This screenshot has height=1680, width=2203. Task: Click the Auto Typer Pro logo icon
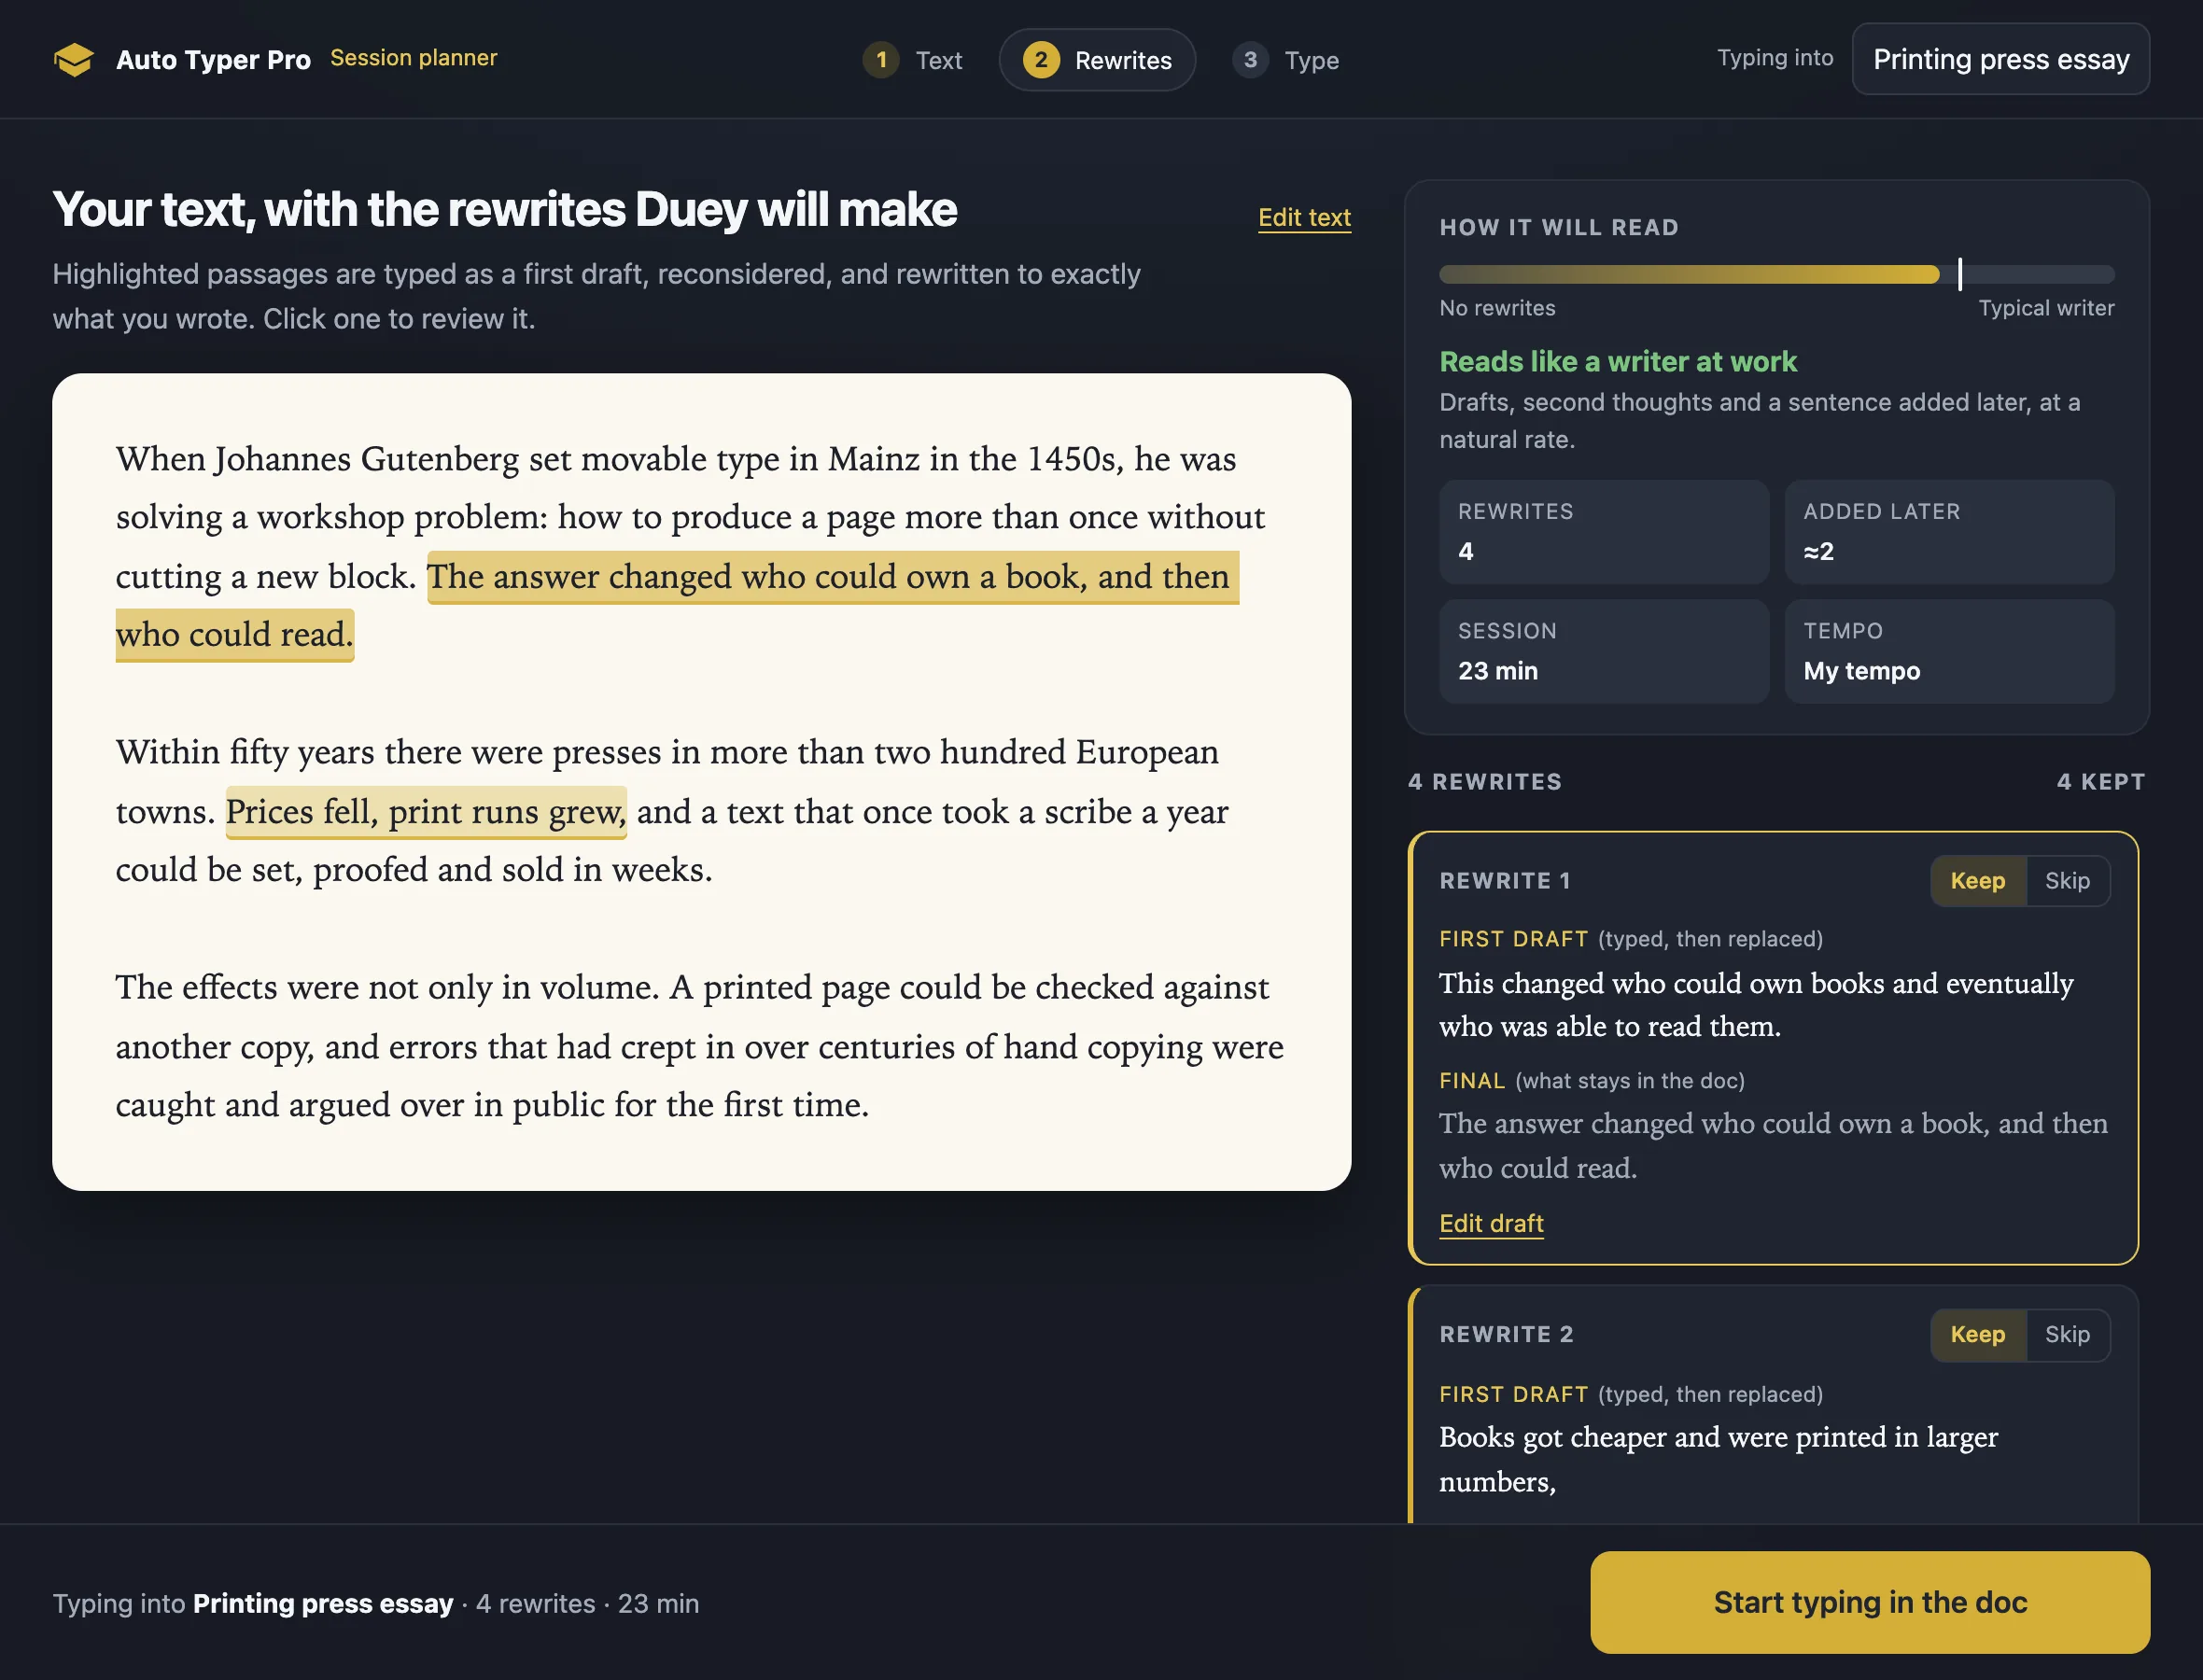point(73,60)
